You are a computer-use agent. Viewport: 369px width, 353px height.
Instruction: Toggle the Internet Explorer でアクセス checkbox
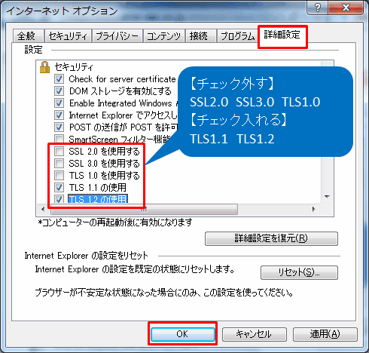point(59,115)
